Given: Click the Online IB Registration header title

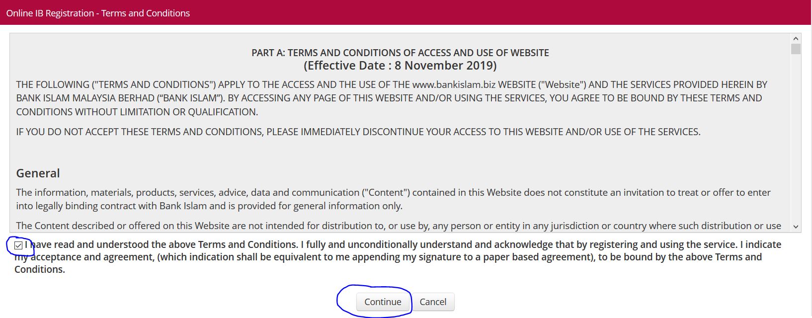Looking at the screenshot, I should pos(98,13).
